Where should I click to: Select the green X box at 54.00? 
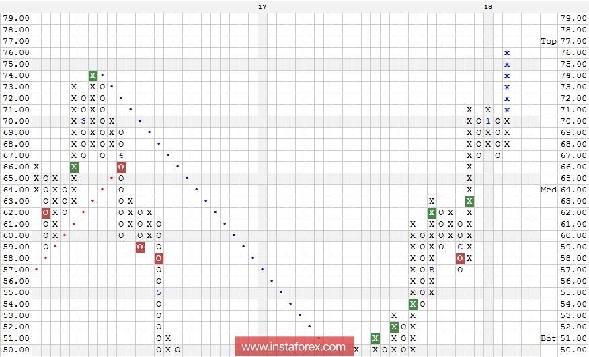tap(413, 304)
